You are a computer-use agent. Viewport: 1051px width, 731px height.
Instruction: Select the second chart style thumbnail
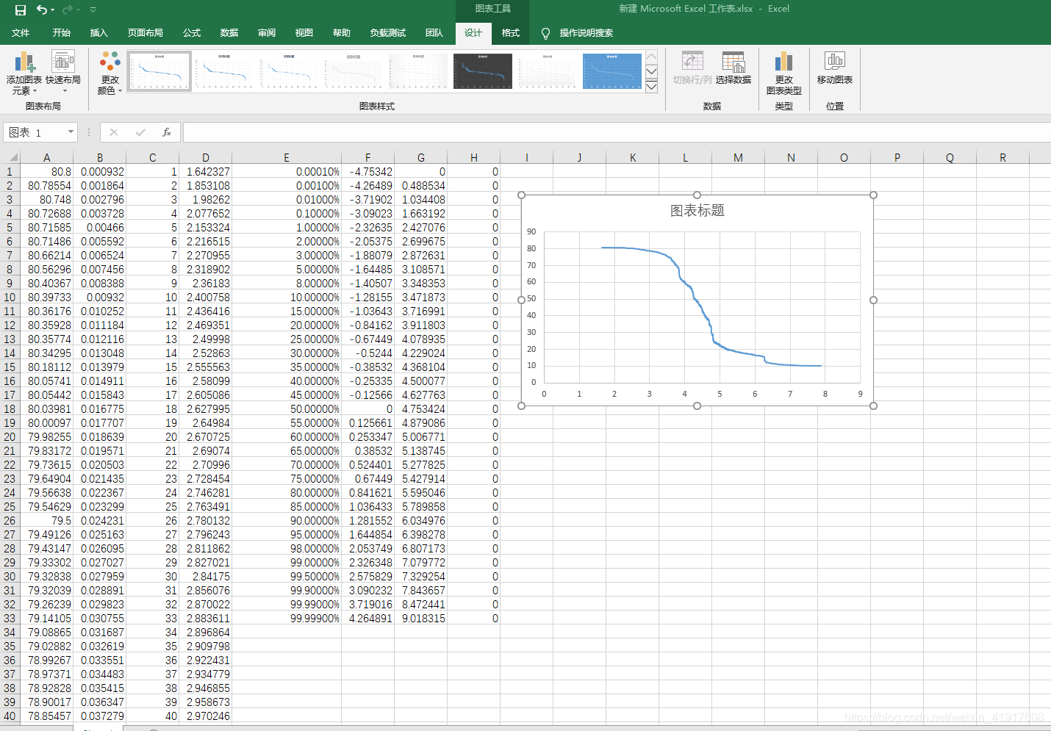(223, 71)
